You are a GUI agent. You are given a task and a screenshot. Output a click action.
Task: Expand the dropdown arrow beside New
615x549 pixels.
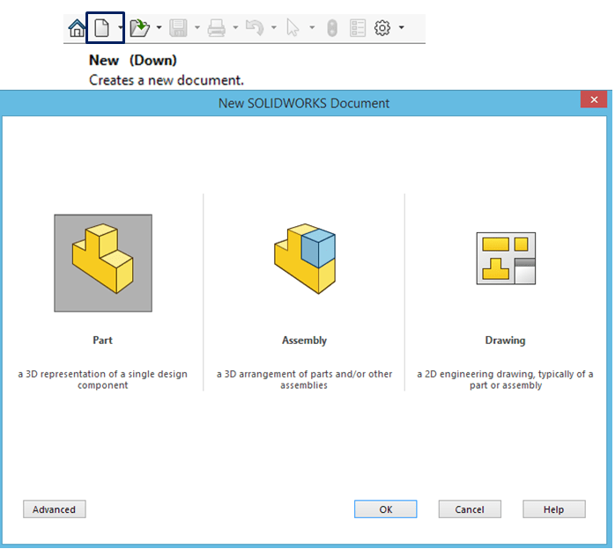pos(120,28)
